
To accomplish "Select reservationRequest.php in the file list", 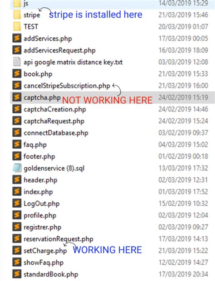I will (x=59, y=239).
